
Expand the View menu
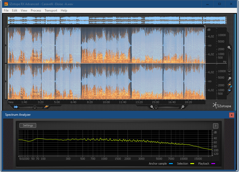click(24, 10)
